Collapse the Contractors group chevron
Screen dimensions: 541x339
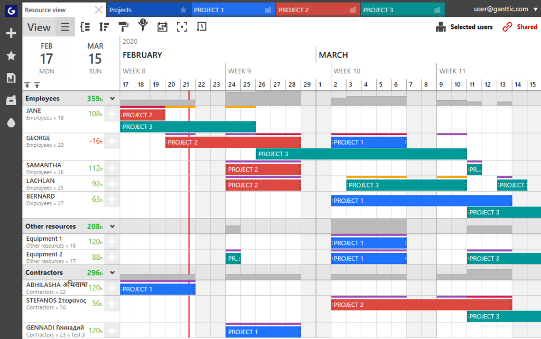(113, 273)
